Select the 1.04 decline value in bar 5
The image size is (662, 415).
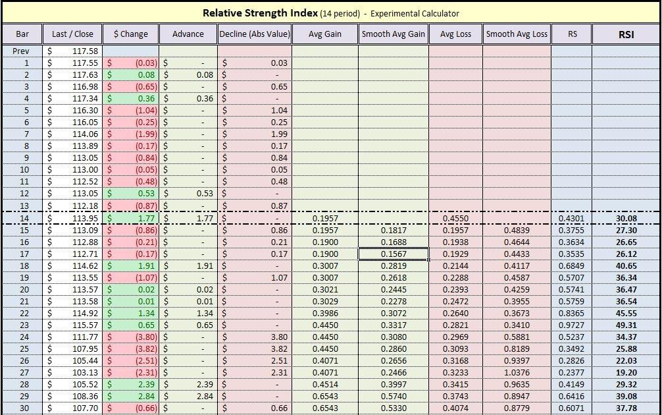255,110
